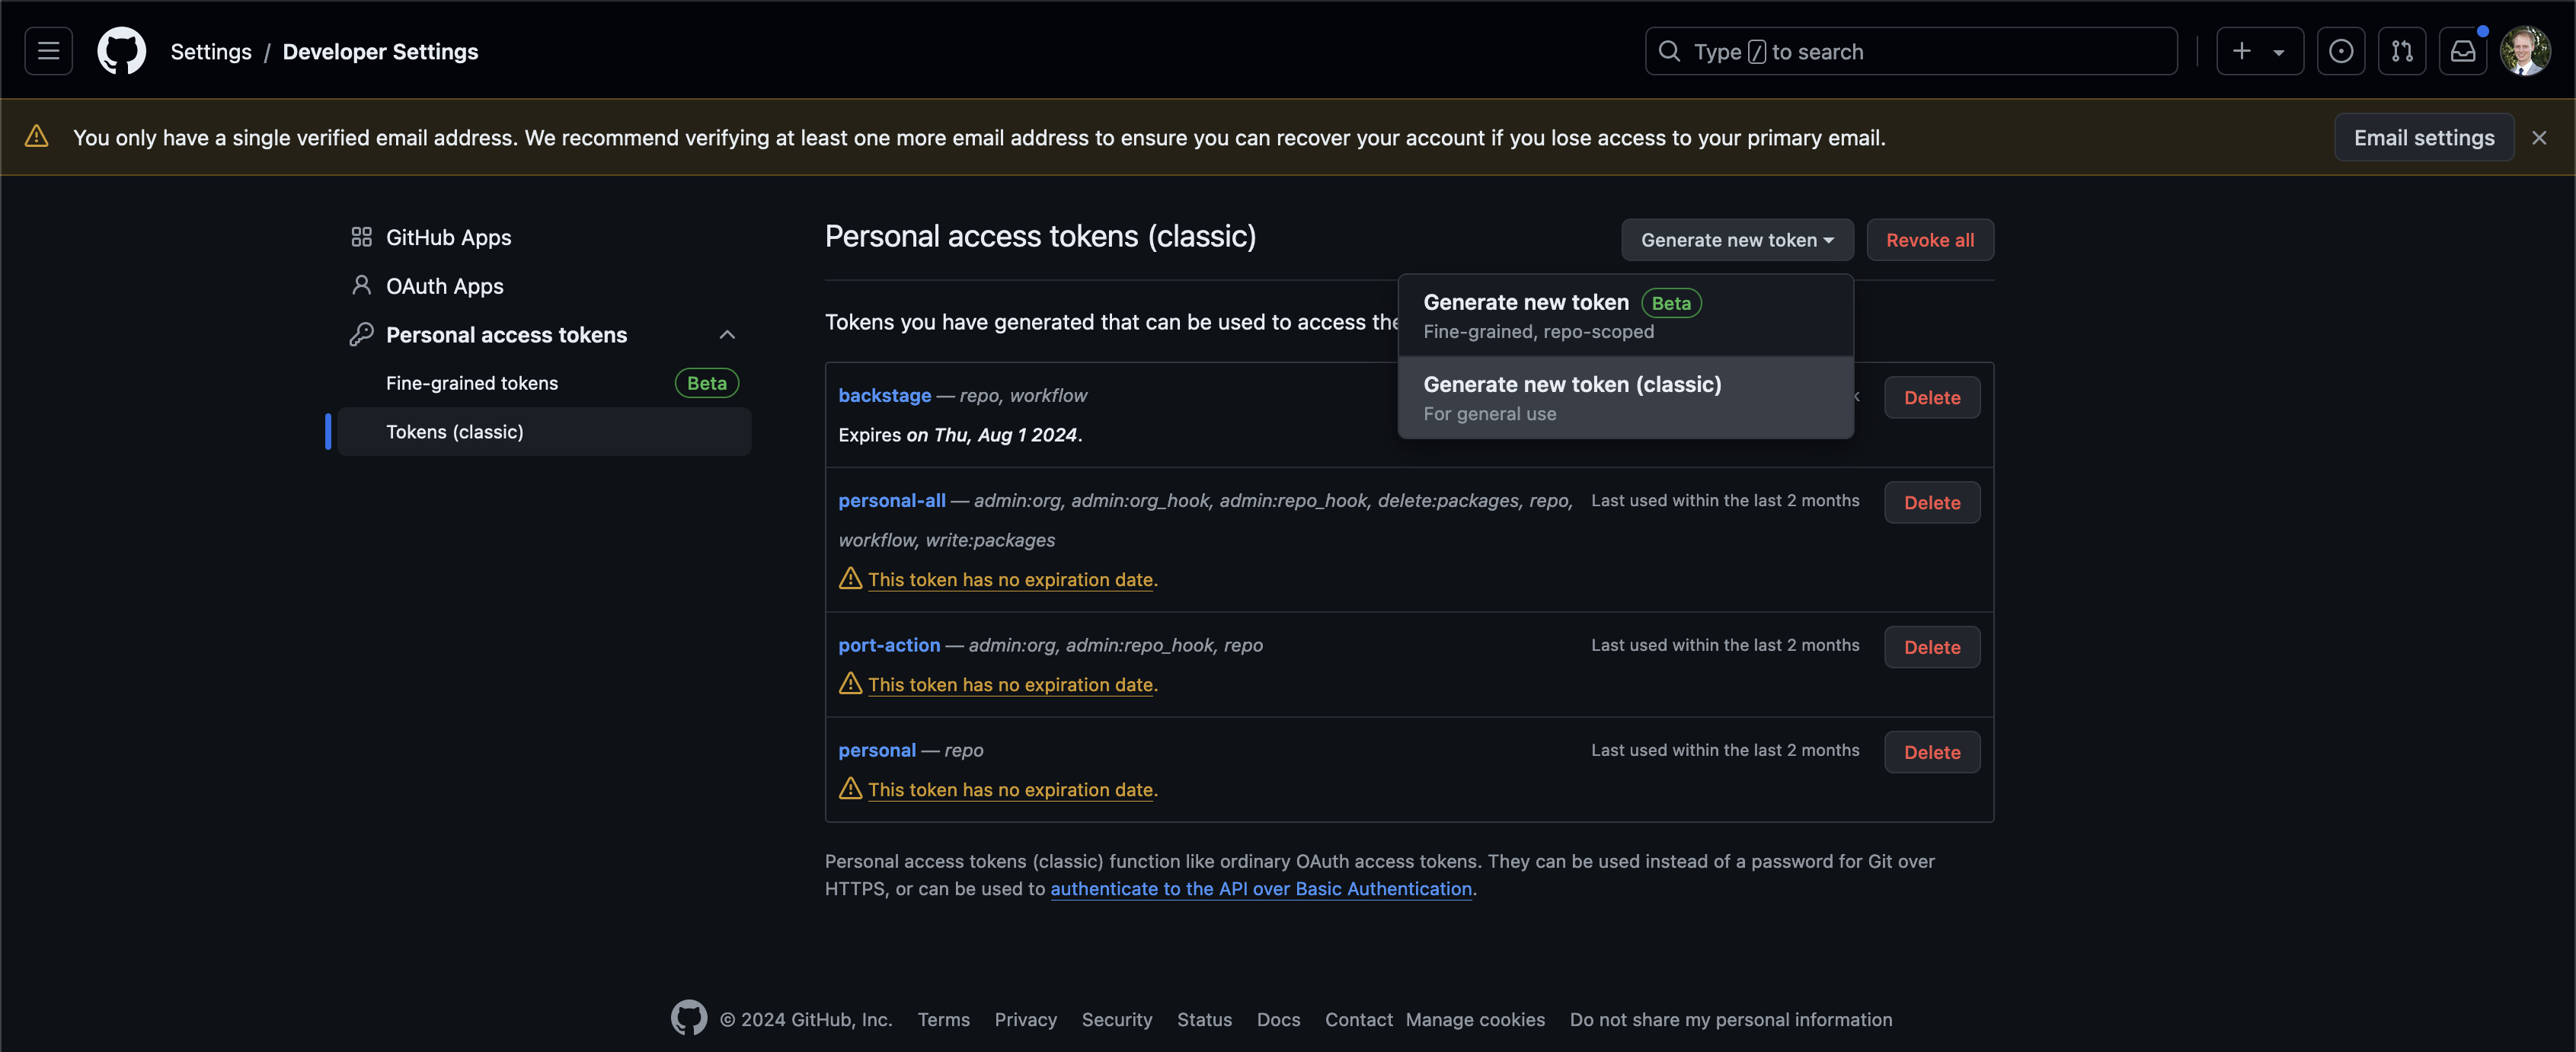
Task: Toggle the Generate new token dropdown
Action: click(x=1736, y=240)
